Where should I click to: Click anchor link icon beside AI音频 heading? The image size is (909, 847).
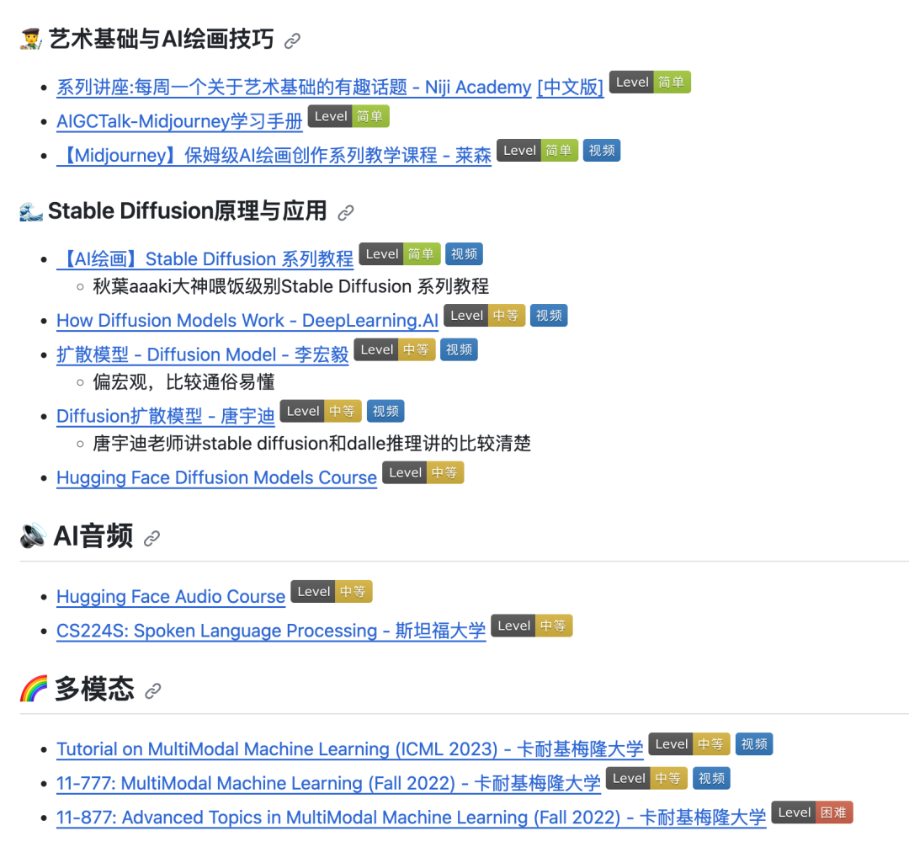tap(151, 538)
